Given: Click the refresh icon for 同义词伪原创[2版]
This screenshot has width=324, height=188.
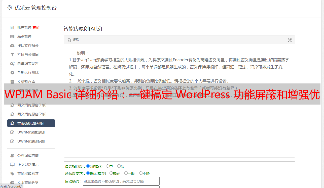Looking at the screenshot, I should point(12,114).
